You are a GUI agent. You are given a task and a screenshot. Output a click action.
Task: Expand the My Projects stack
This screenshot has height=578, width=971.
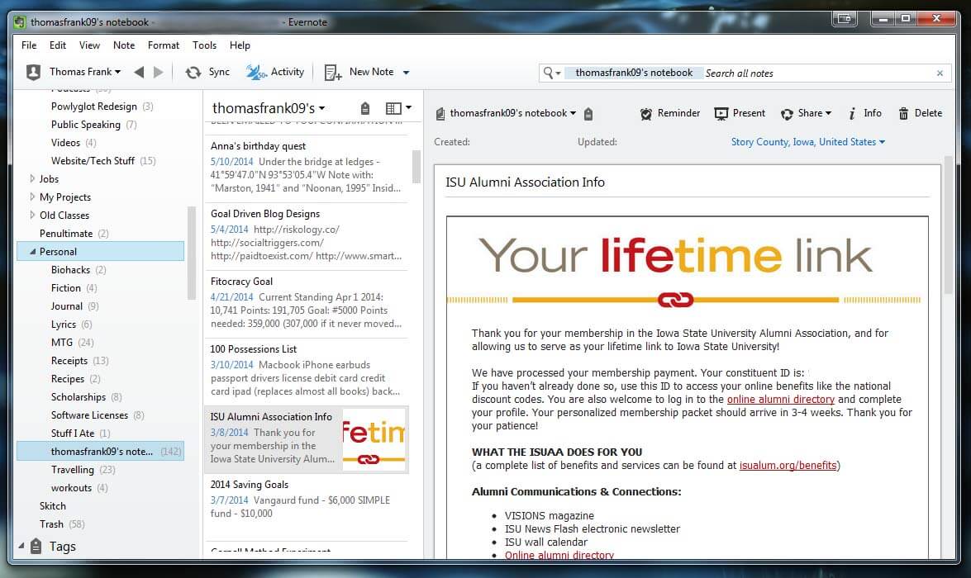pyautogui.click(x=32, y=197)
